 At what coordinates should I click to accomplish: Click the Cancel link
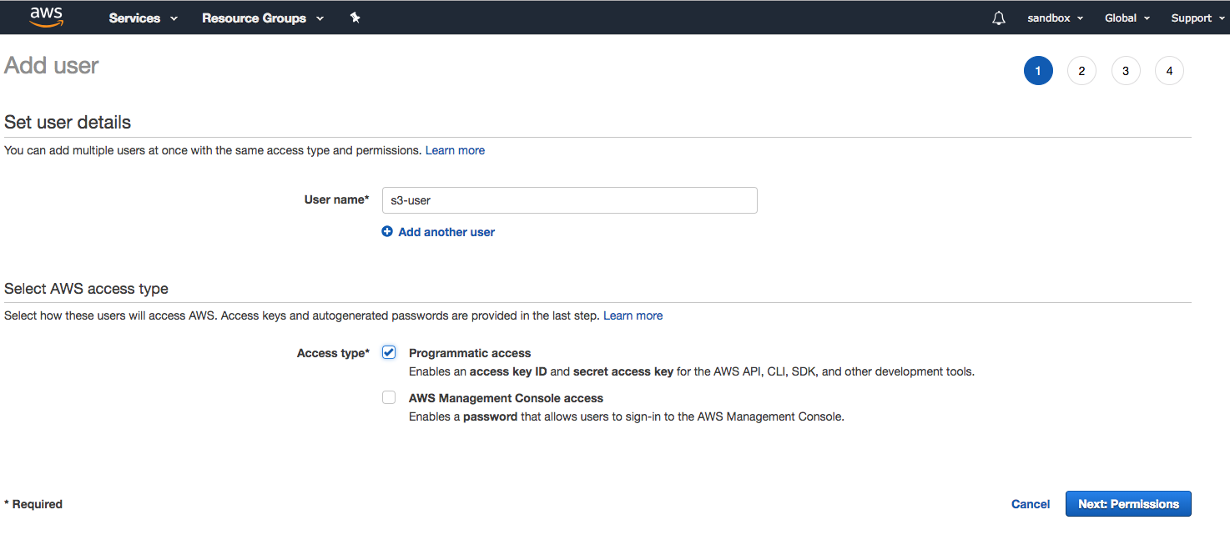(1030, 504)
